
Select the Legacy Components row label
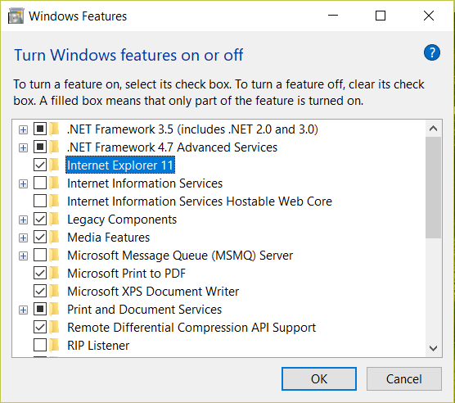pos(122,220)
